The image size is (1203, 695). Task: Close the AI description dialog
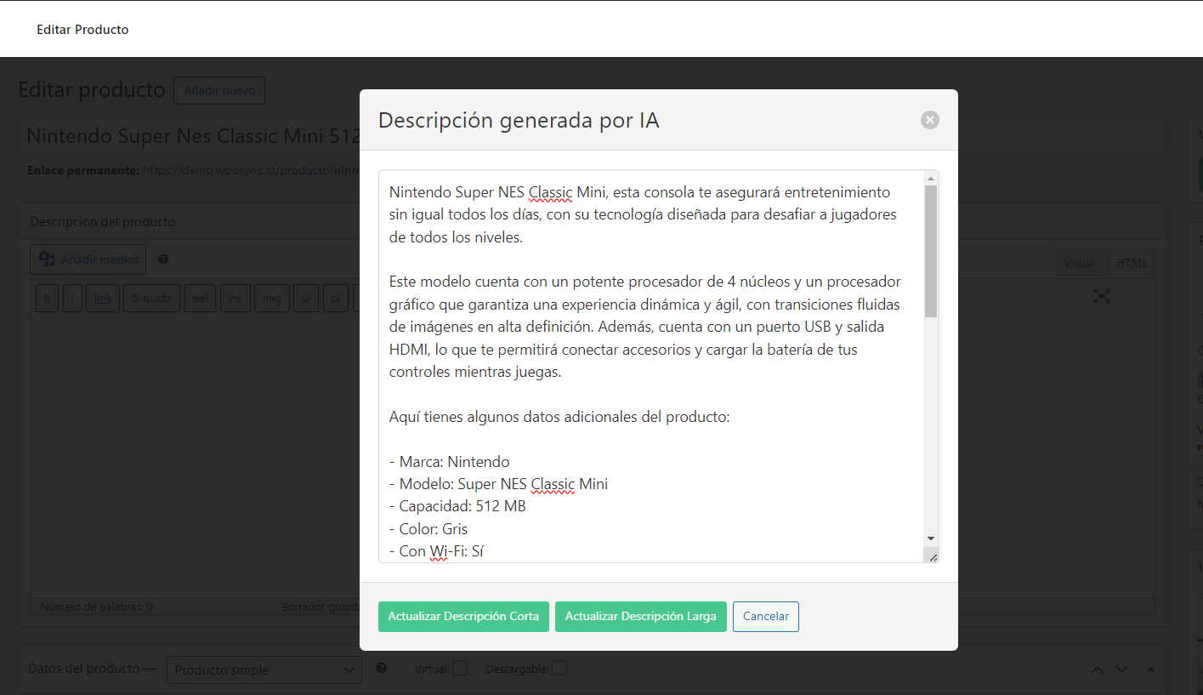click(x=929, y=120)
